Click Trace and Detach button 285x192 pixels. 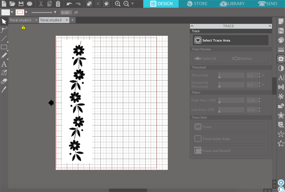[x=231, y=151]
